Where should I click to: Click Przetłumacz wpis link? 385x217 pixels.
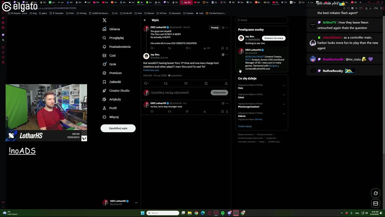pyautogui.click(x=151, y=70)
